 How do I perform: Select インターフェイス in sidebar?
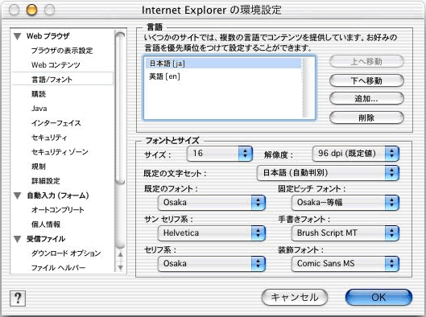tap(56, 123)
